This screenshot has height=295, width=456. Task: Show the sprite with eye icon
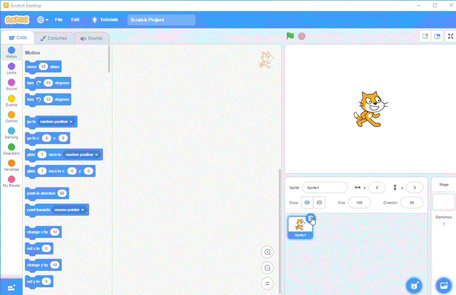pyautogui.click(x=307, y=203)
